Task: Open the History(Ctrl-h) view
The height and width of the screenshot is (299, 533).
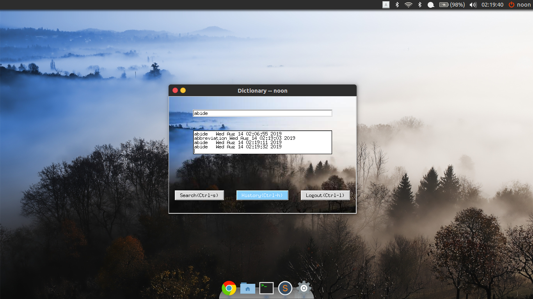Action: (262, 195)
